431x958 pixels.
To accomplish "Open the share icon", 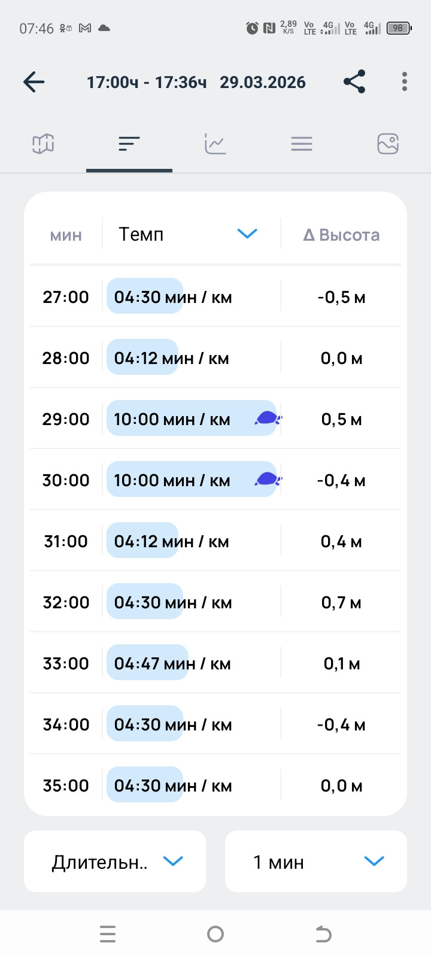I will click(x=354, y=81).
